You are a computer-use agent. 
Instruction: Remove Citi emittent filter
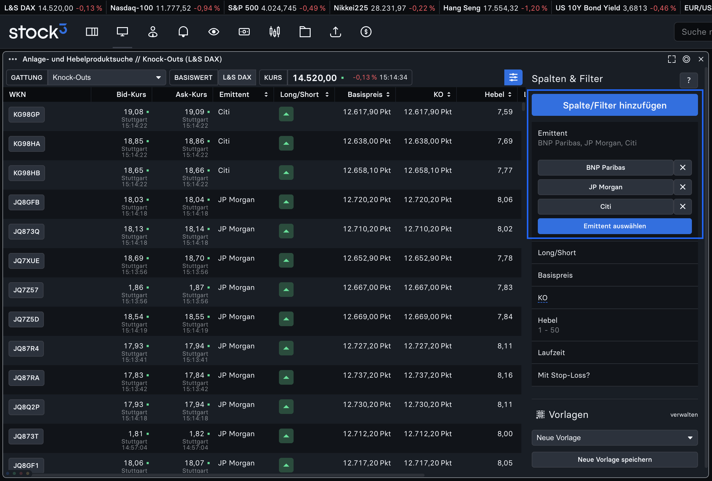tap(682, 206)
